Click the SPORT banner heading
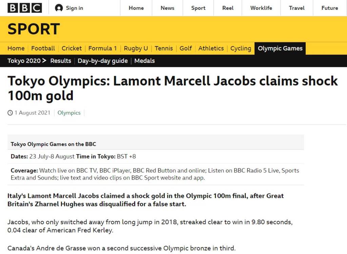Screen dimensions: 347x254 33,29
